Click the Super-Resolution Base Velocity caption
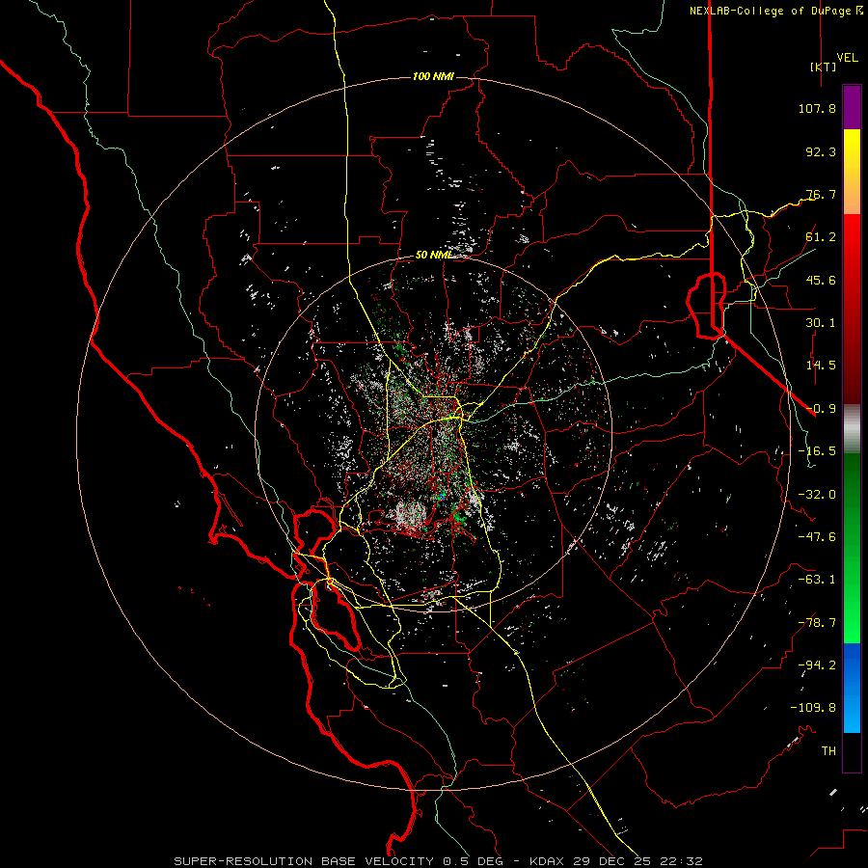Viewport: 868px width, 868px height. tap(438, 861)
